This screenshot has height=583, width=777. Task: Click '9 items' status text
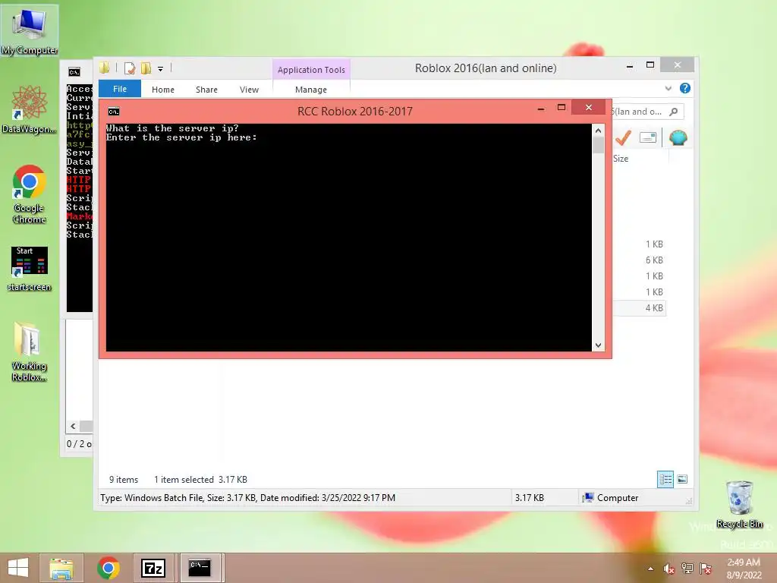(x=124, y=480)
